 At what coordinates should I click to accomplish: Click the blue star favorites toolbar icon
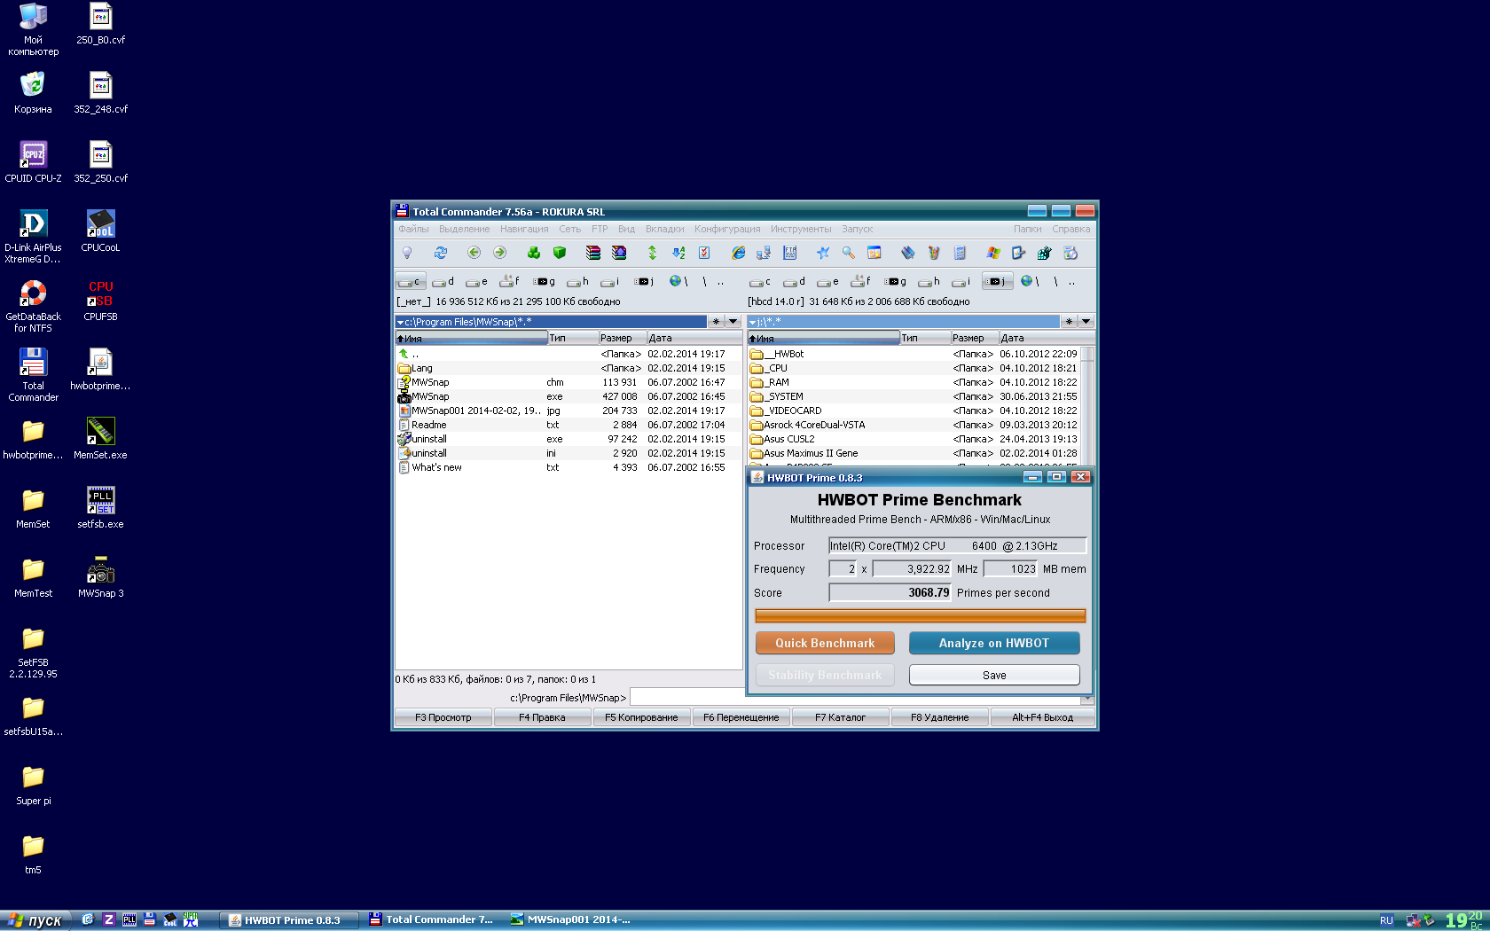[823, 253]
